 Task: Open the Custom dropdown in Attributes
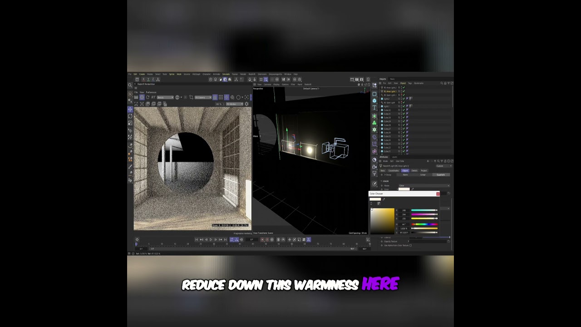click(x=444, y=166)
